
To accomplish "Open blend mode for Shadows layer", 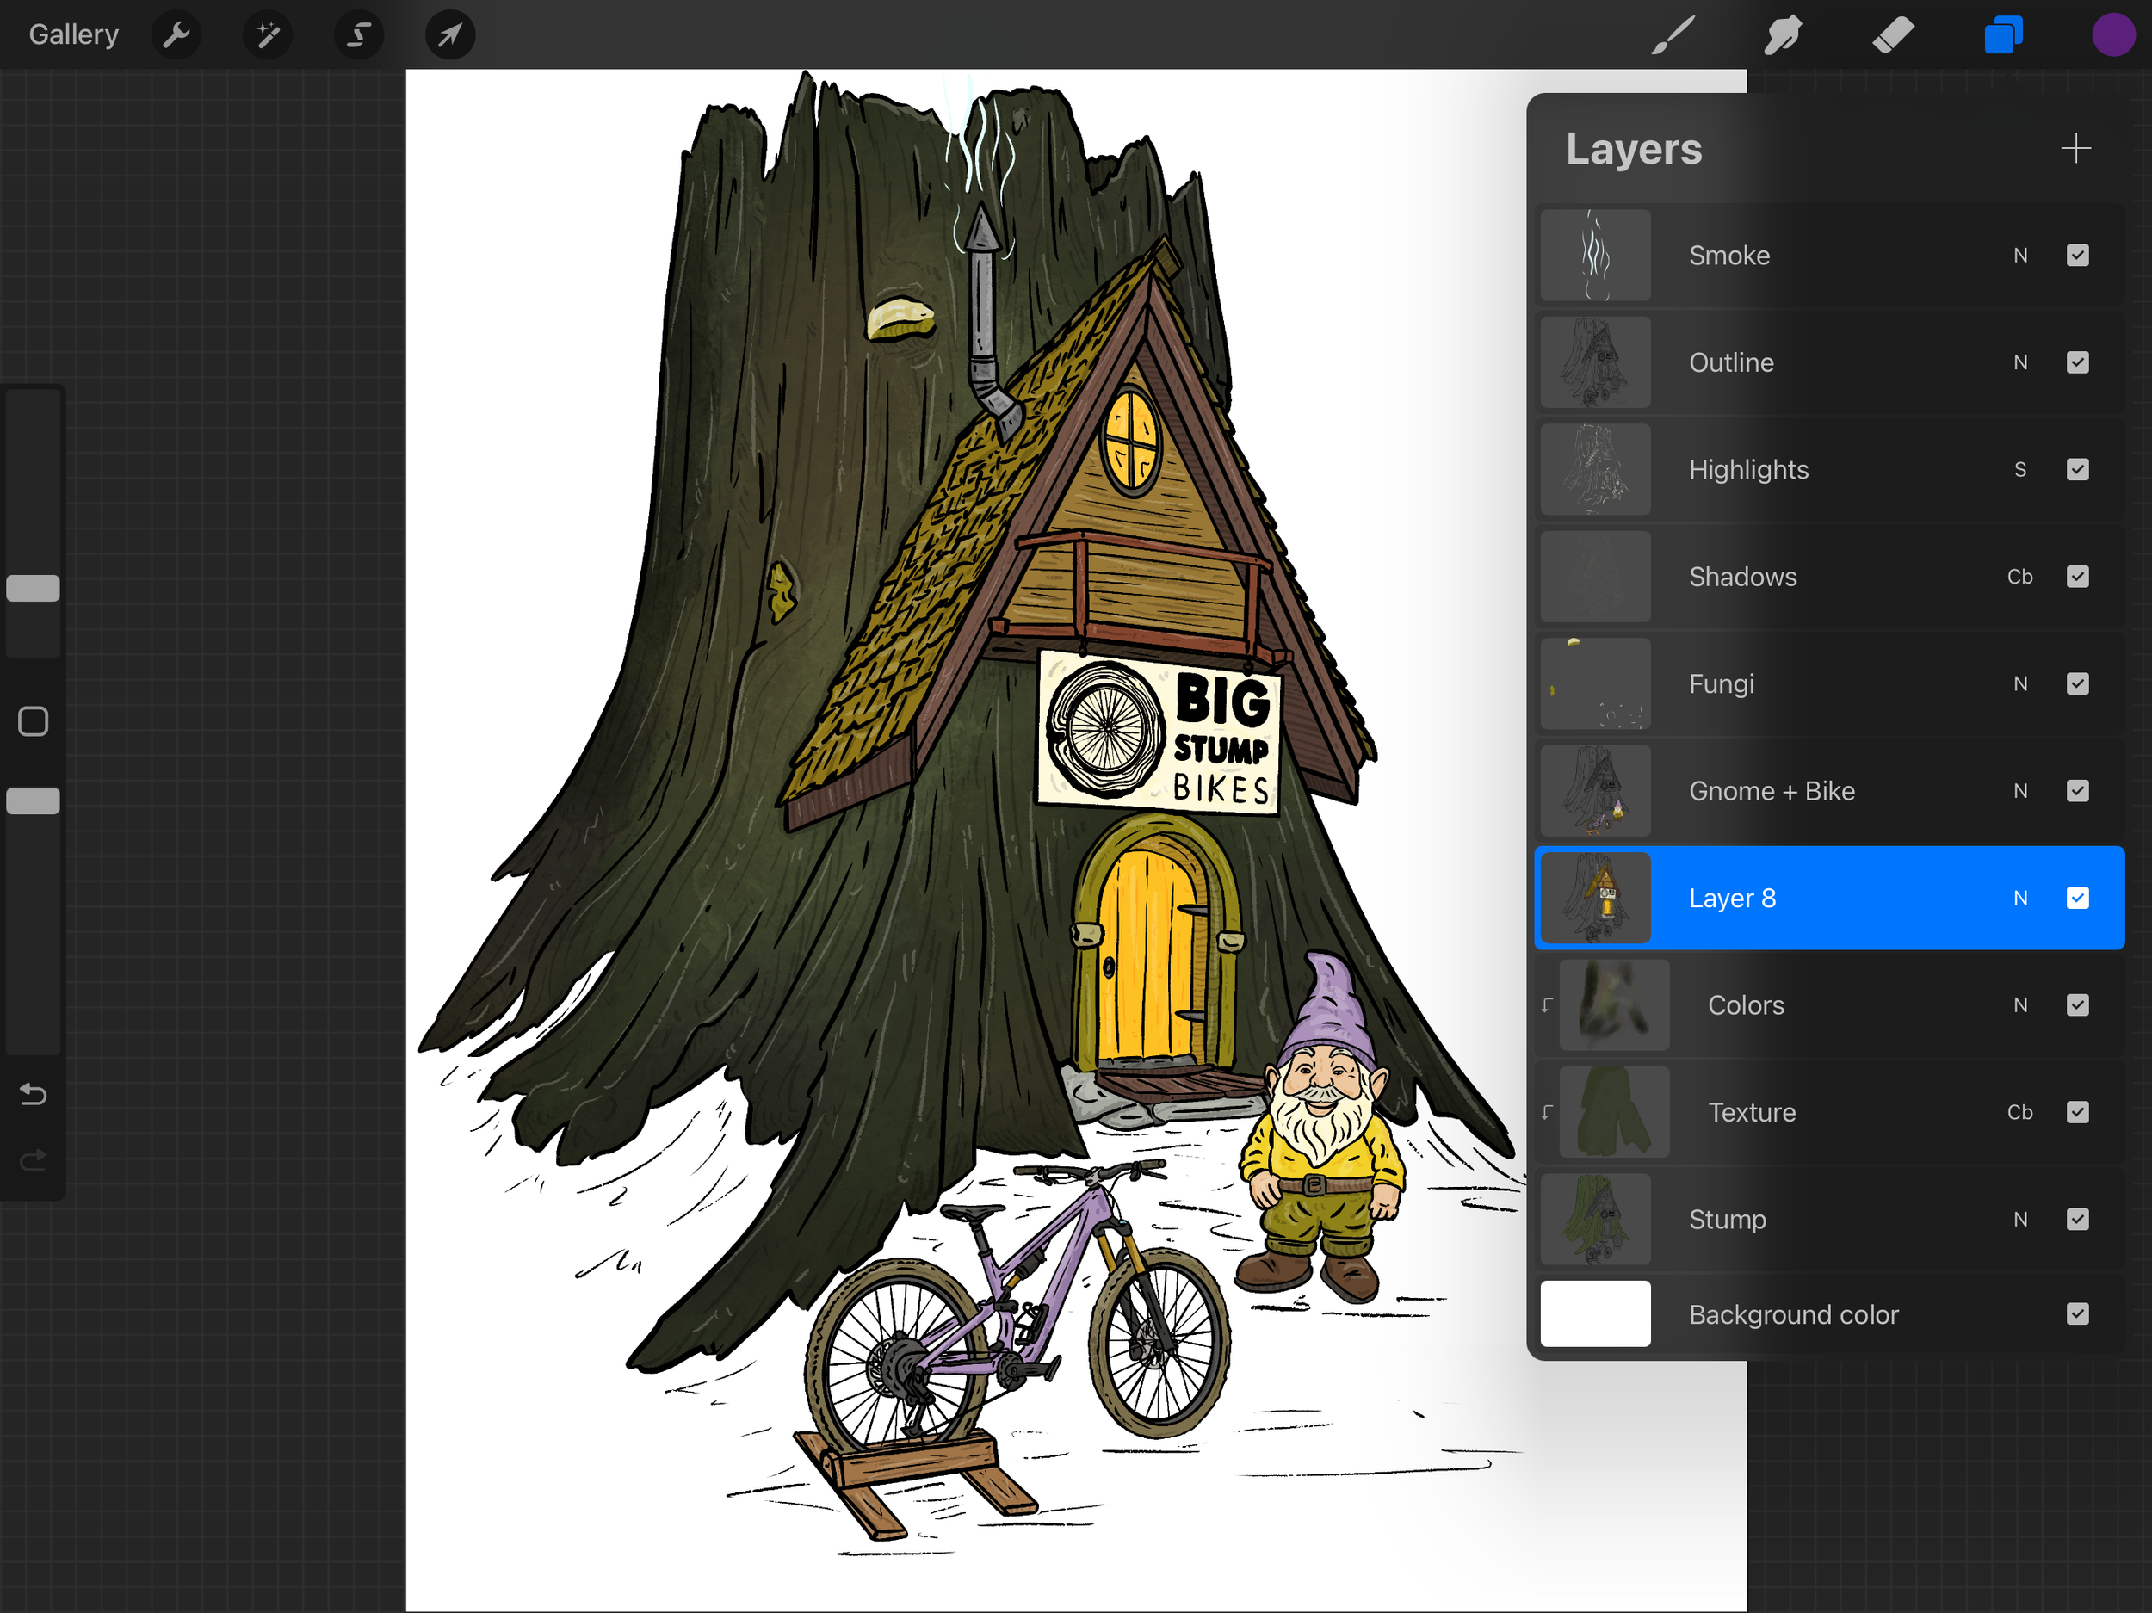I will tap(2019, 577).
